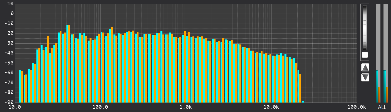Click the 10.0 frequency axis label
The height and width of the screenshot is (112, 391).
(x=15, y=107)
